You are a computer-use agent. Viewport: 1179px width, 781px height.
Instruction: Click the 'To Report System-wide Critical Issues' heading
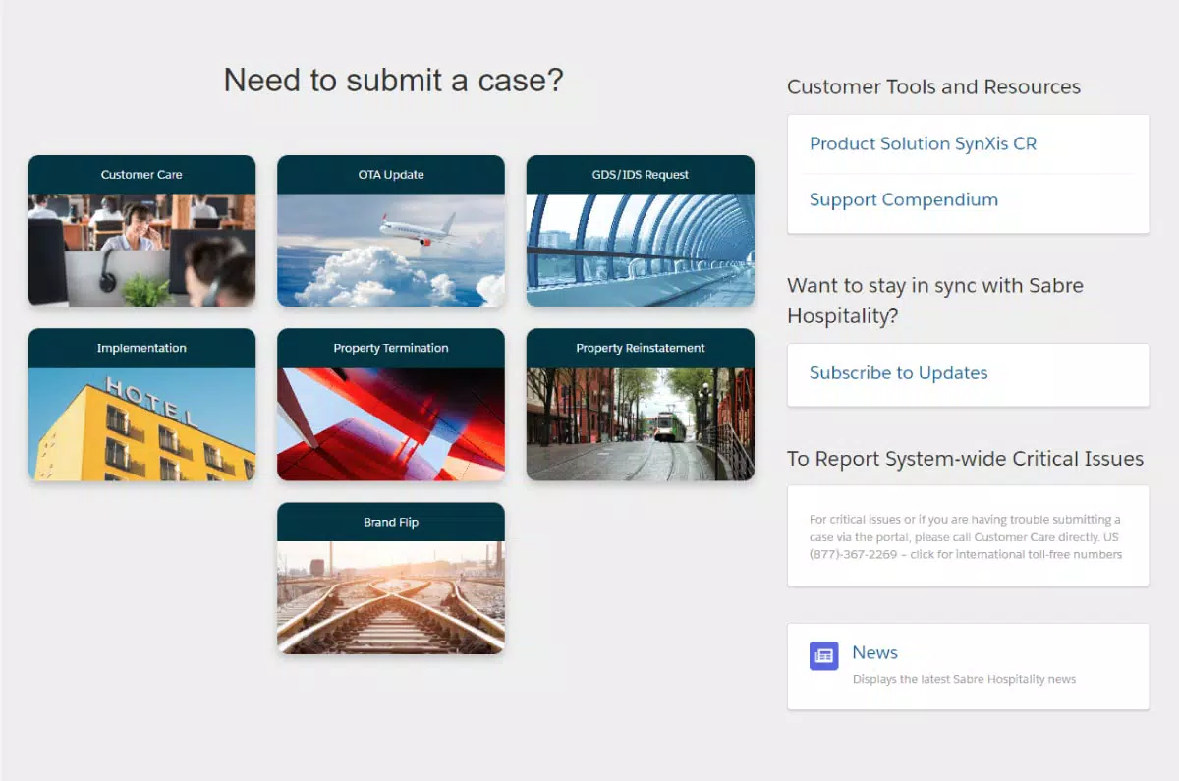(966, 459)
